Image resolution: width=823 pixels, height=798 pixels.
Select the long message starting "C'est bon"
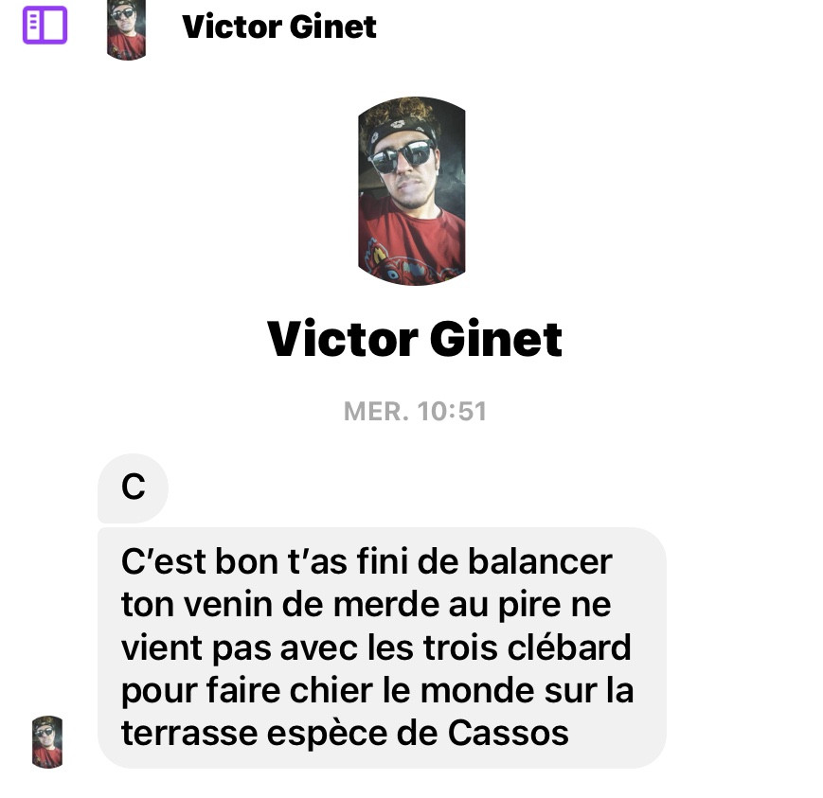click(382, 647)
